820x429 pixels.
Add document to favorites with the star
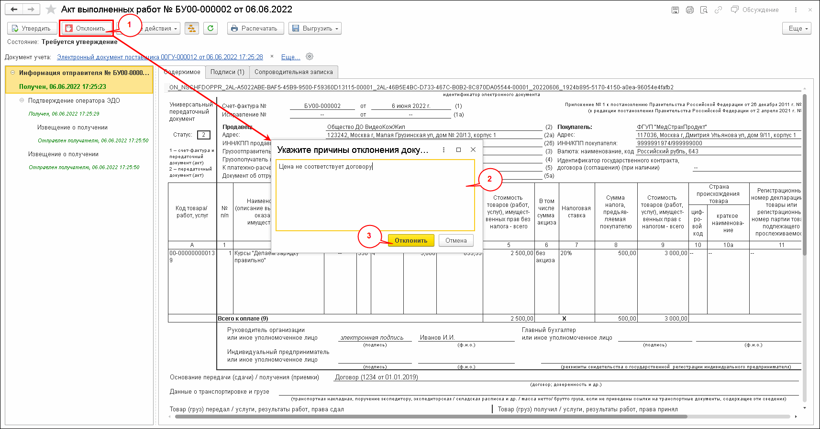51,10
